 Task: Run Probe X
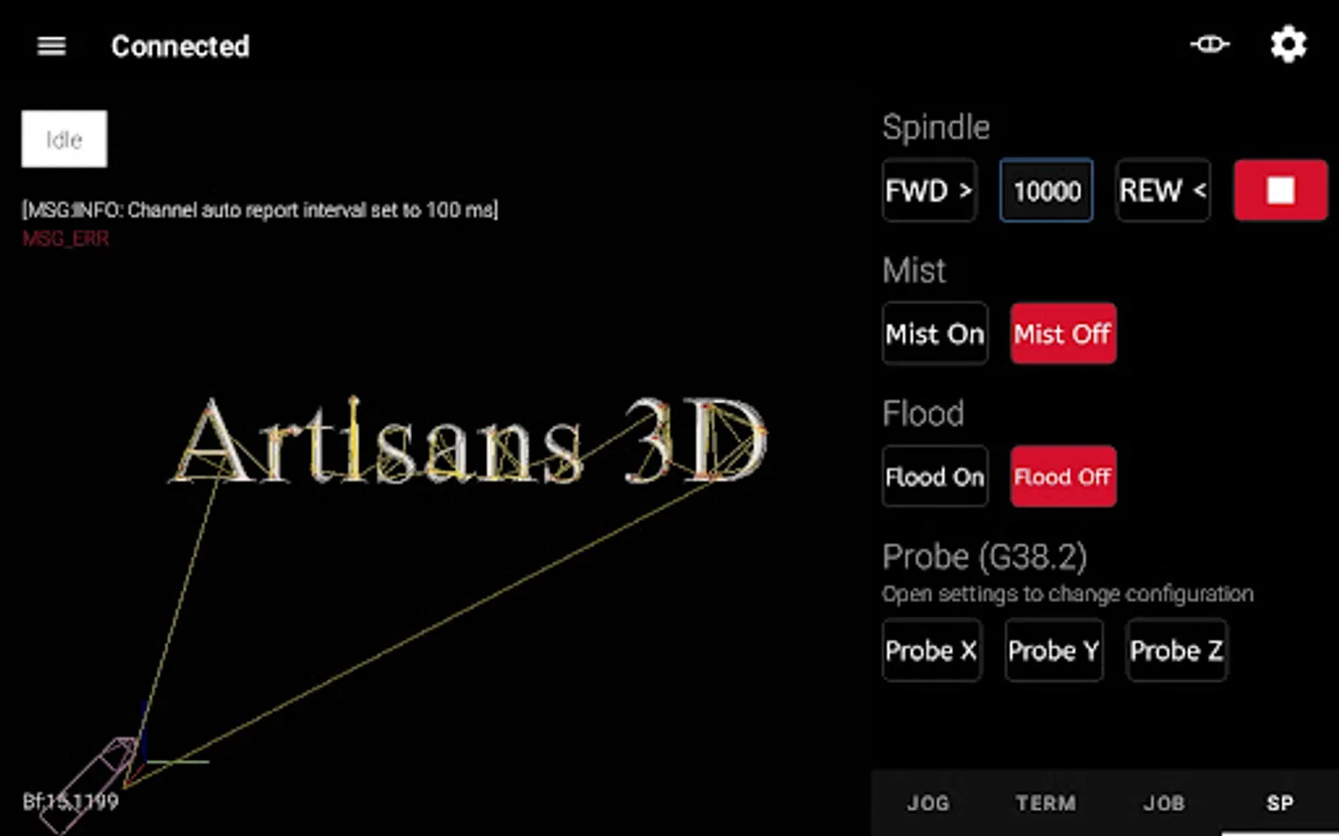tap(932, 650)
